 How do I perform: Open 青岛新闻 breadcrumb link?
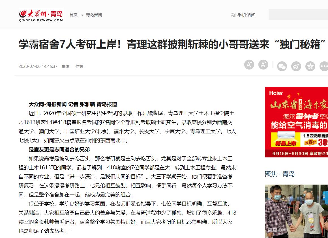[x=94, y=15]
